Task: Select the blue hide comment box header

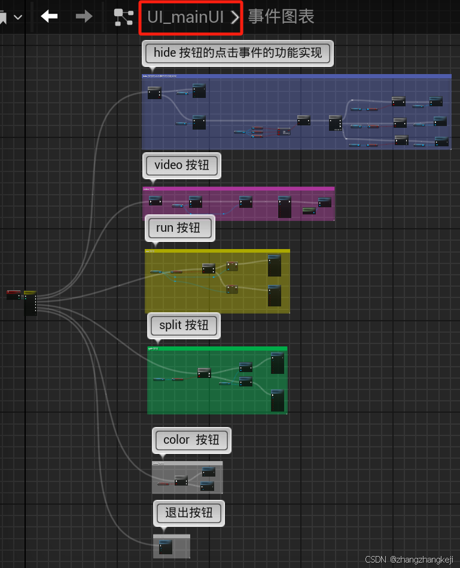Action: point(296,76)
